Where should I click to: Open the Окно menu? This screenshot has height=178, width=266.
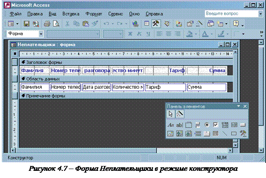pyautogui.click(x=134, y=14)
